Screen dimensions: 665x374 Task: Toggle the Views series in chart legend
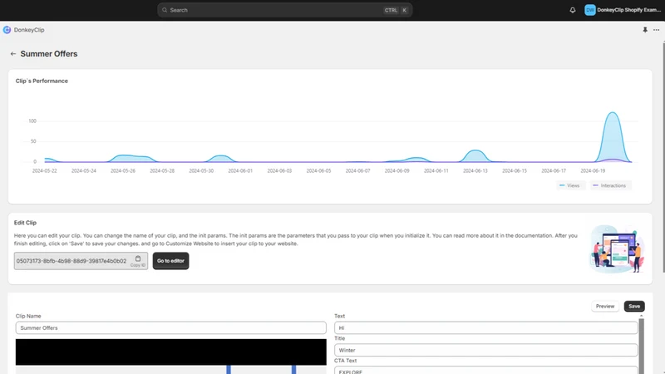tap(569, 185)
